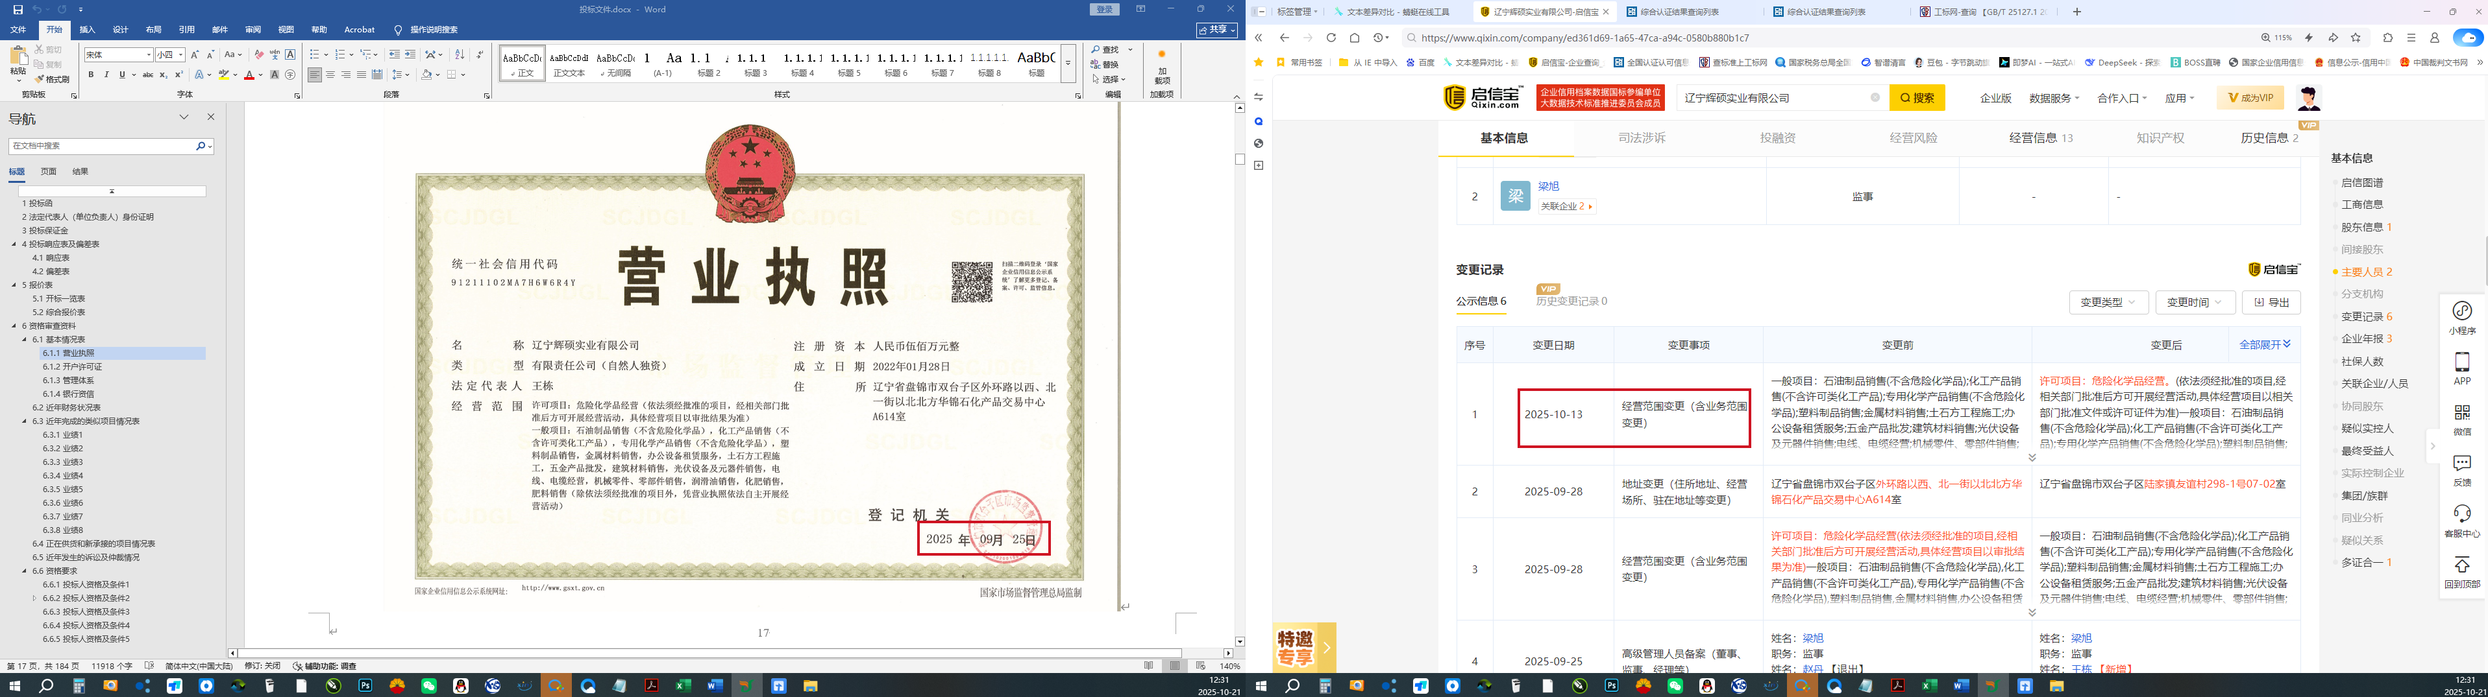2488x697 pixels.
Task: Click the Sort (A-Z) button in Word
Action: (460, 55)
